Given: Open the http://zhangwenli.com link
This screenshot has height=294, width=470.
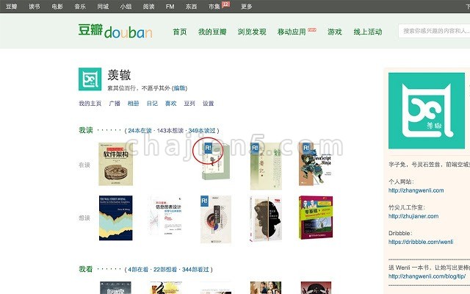Looking at the screenshot, I should (416, 190).
